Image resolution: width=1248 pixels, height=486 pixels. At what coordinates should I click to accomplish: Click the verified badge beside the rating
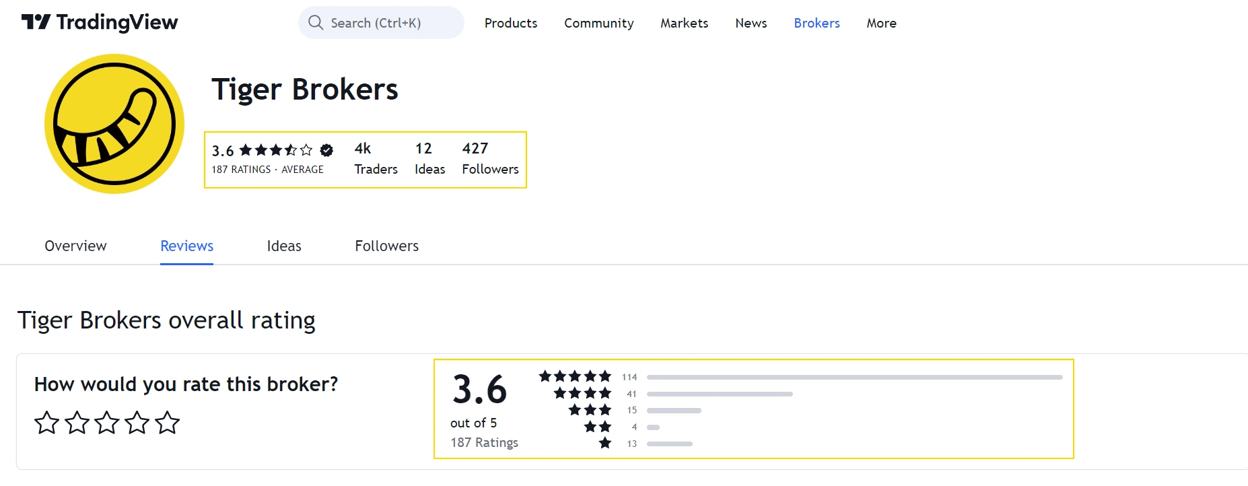pos(326,150)
